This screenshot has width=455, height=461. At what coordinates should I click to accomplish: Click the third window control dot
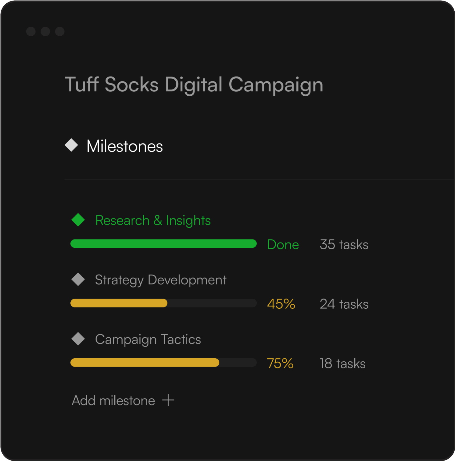click(x=60, y=31)
